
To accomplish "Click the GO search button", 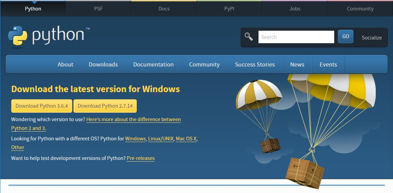I will coord(346,36).
